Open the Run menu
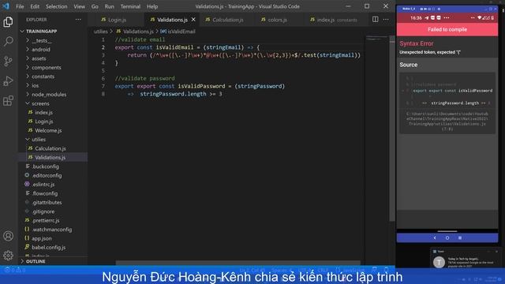 tap(109, 6)
